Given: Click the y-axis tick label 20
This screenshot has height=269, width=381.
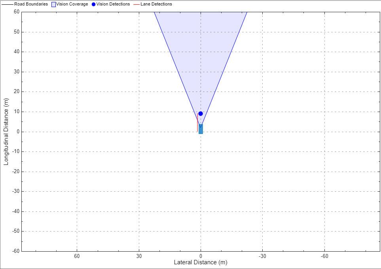Looking at the screenshot, I should (17, 92).
